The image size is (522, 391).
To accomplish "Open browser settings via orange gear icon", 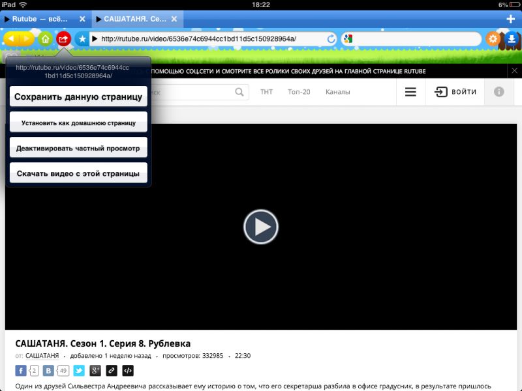I will coord(493,39).
